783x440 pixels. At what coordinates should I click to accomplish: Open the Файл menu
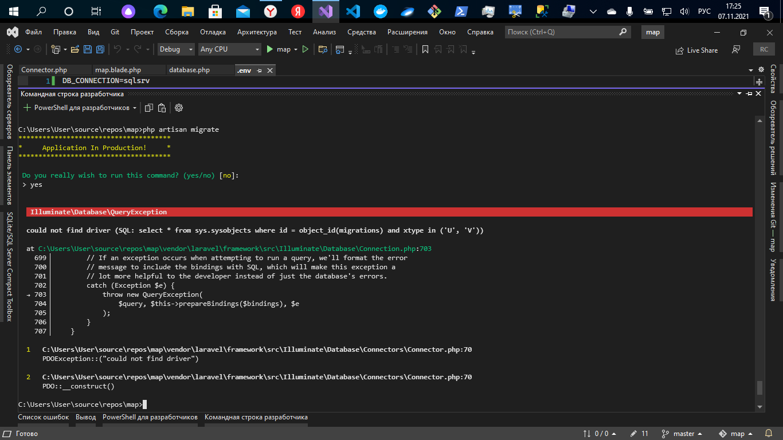point(33,32)
